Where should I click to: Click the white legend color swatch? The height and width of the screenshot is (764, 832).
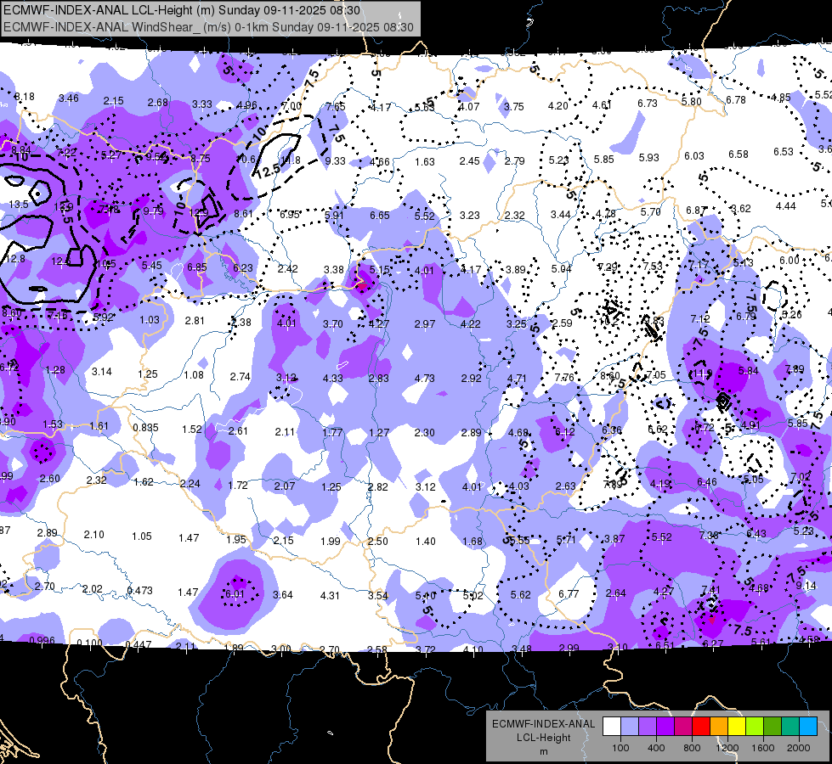click(612, 727)
